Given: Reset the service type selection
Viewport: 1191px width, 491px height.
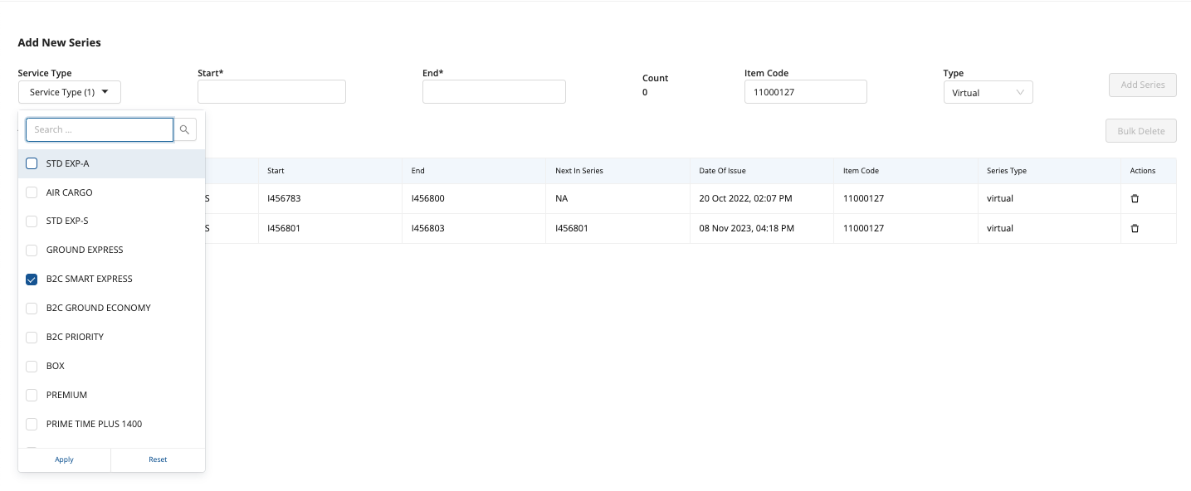Looking at the screenshot, I should pos(158,459).
